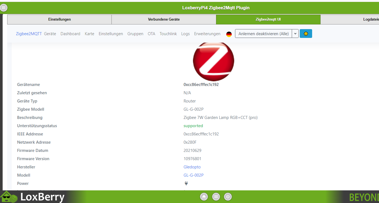379x203 pixels.
Task: Open the Erweiterungen navigation item
Action: click(x=207, y=34)
